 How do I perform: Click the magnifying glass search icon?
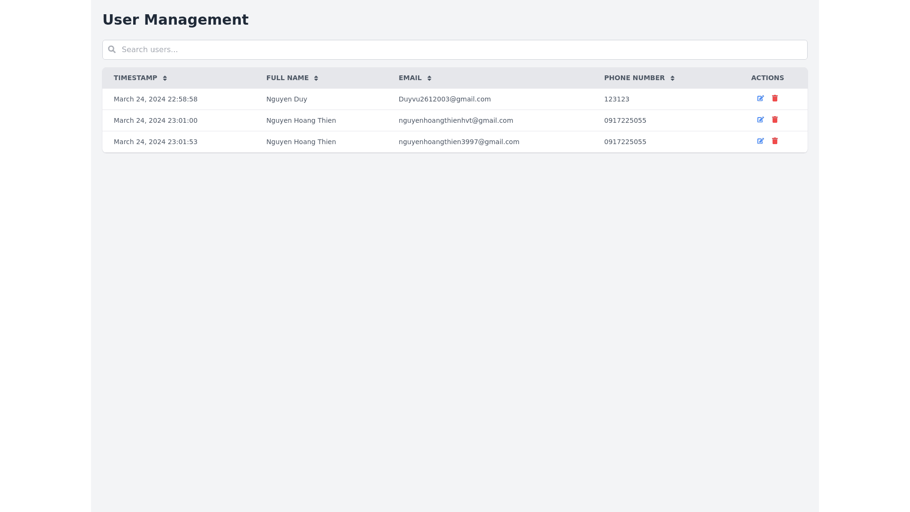[112, 49]
